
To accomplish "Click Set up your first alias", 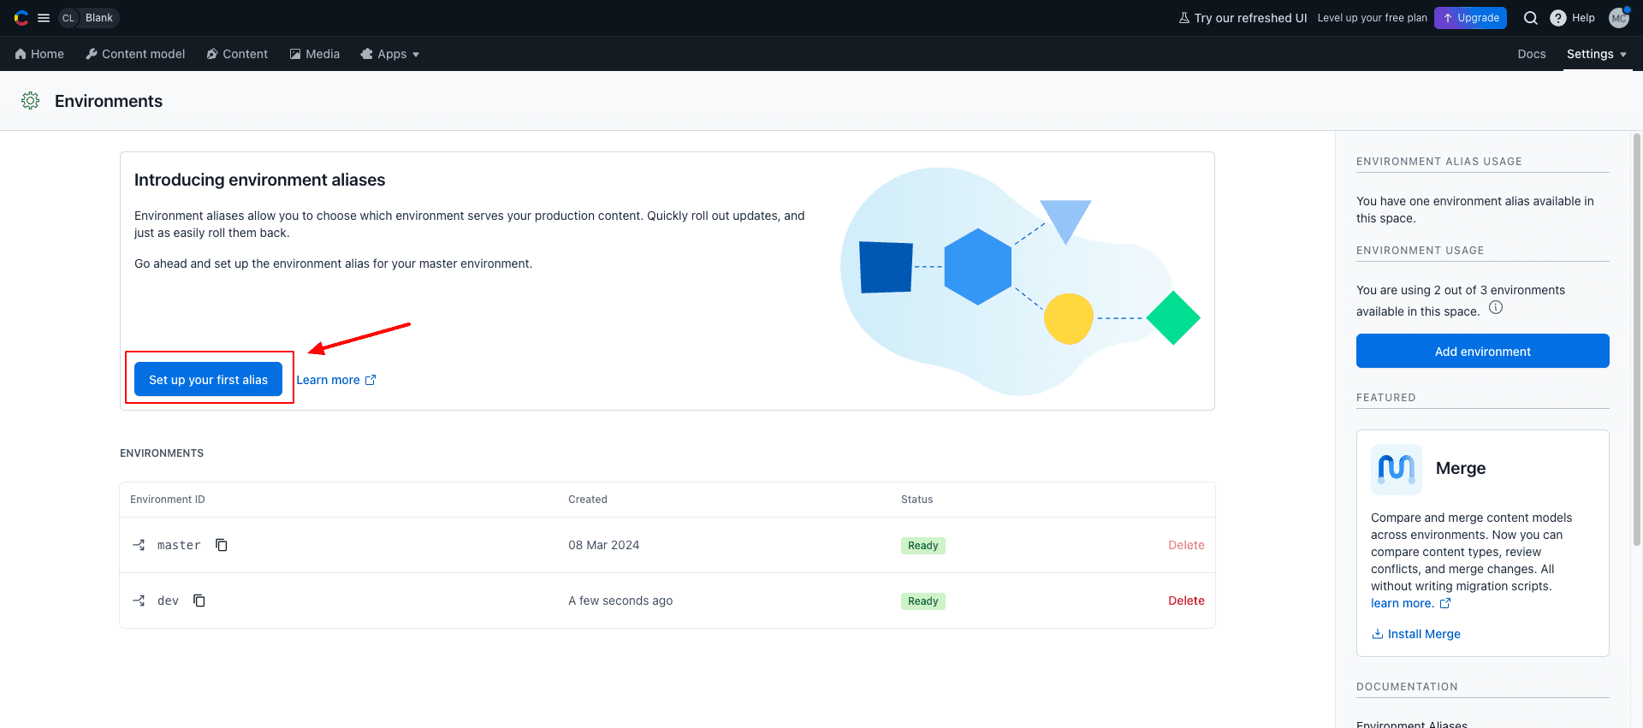I will click(x=208, y=380).
